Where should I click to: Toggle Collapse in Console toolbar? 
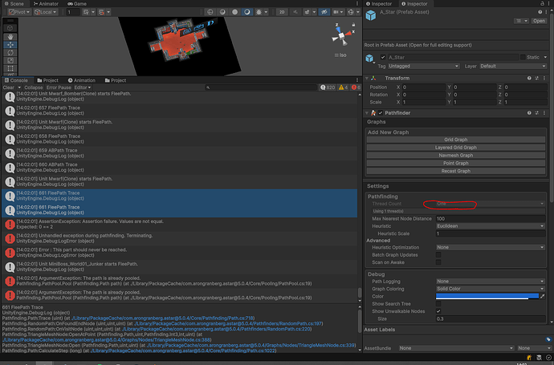(x=34, y=87)
